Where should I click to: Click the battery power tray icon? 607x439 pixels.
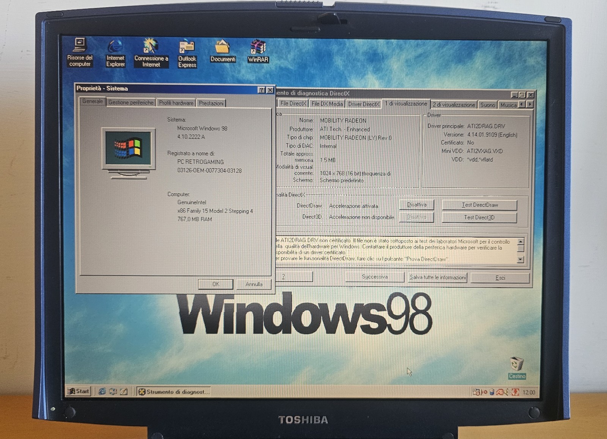[492, 392]
